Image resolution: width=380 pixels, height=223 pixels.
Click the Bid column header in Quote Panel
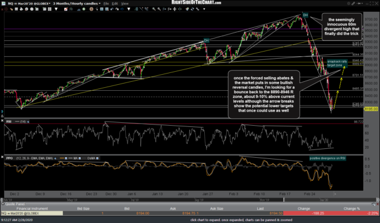[126, 209]
